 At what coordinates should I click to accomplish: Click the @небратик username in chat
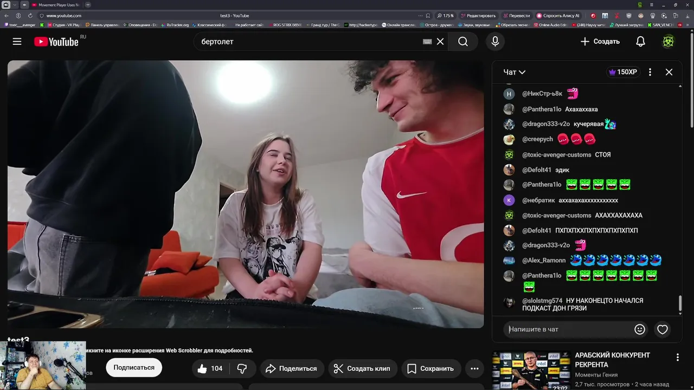click(x=538, y=200)
